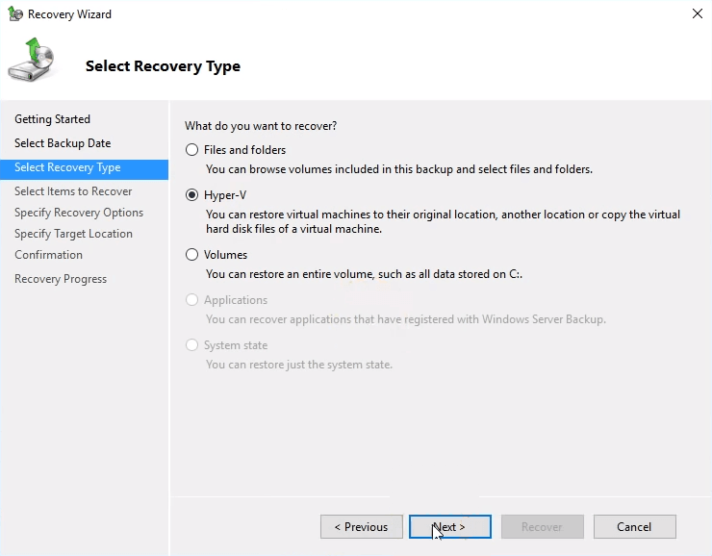
Task: Click the Applications radio button
Action: 192,300
